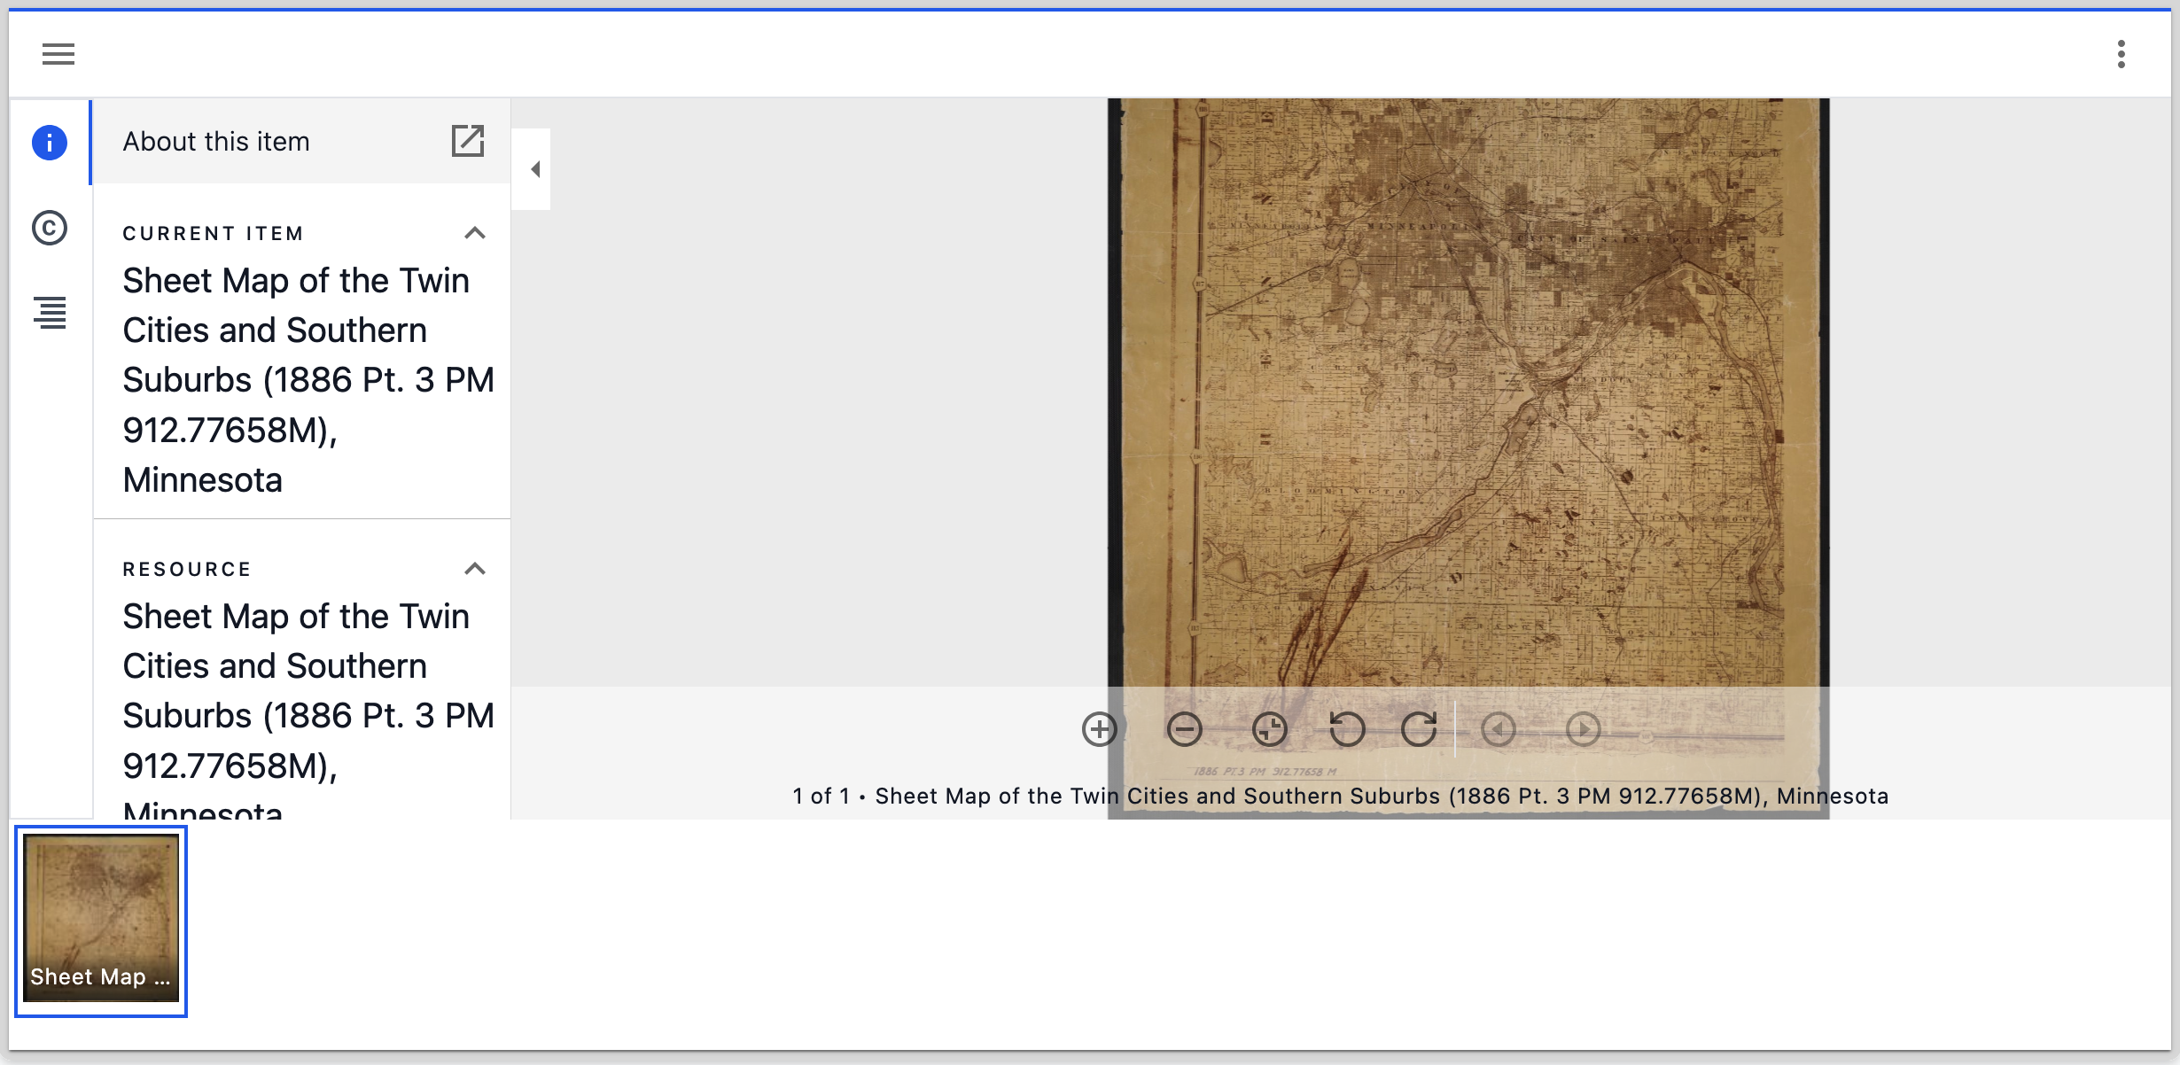
Task: Click the RESOURCE section label
Action: pyautogui.click(x=187, y=569)
